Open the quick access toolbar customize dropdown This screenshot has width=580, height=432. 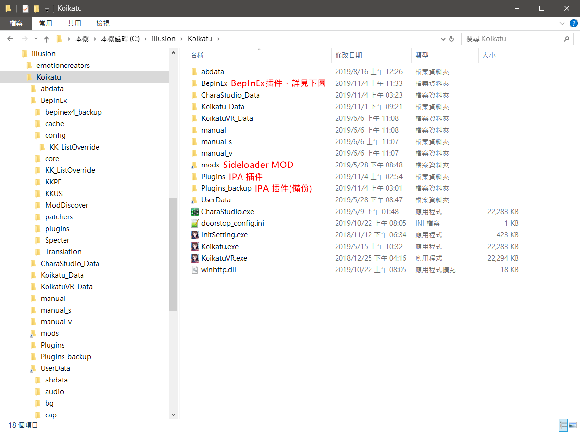click(x=47, y=9)
